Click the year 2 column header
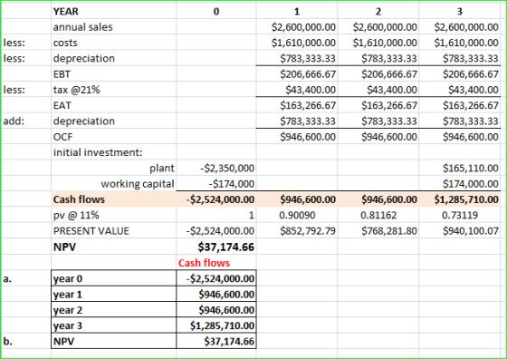Image resolution: width=507 pixels, height=359 pixels. click(378, 11)
